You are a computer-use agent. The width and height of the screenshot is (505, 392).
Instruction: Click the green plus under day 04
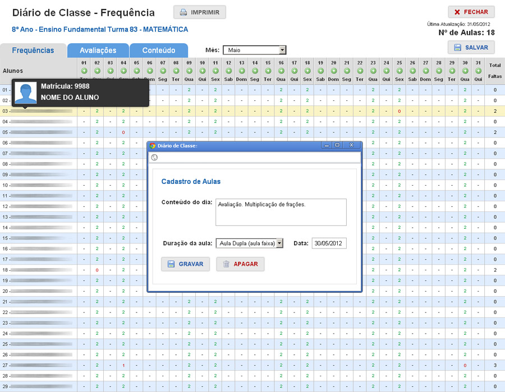(x=123, y=71)
